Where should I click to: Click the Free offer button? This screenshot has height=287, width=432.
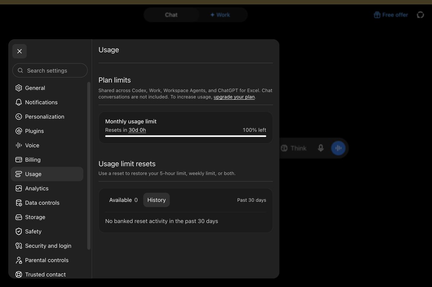(x=391, y=15)
